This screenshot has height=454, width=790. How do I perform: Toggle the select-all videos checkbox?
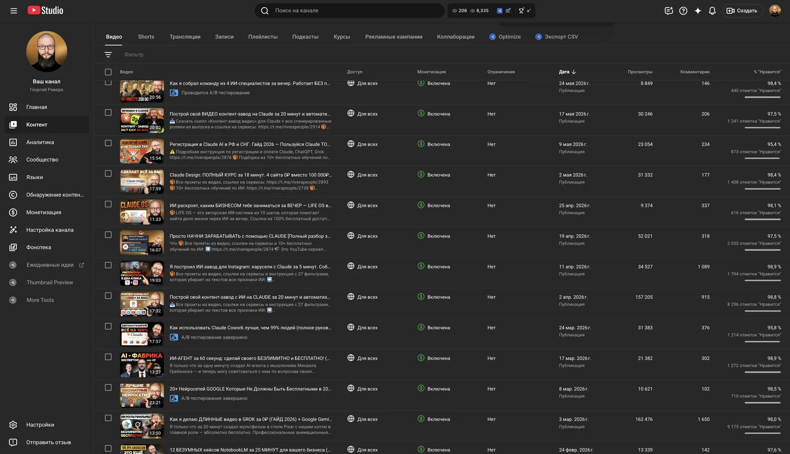[x=108, y=72]
